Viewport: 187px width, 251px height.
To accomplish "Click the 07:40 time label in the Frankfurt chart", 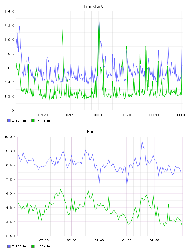I will (71, 115).
